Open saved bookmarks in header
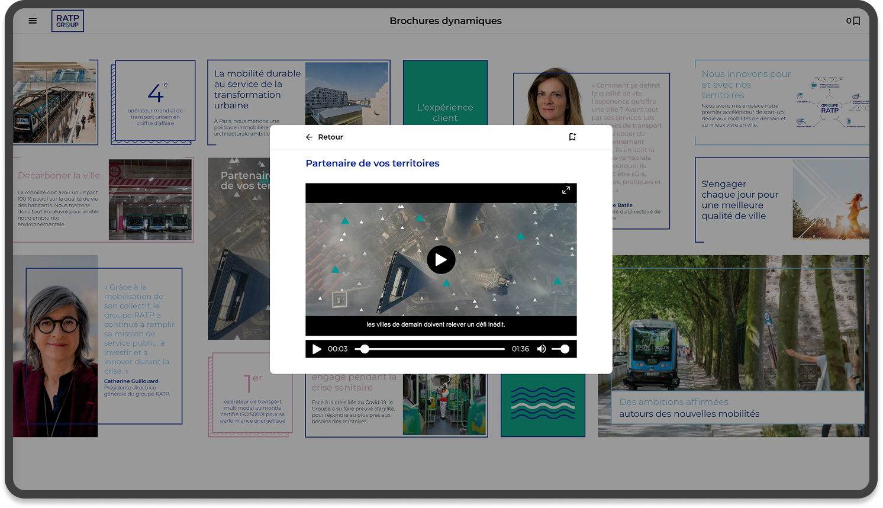883x508 pixels. tap(853, 21)
